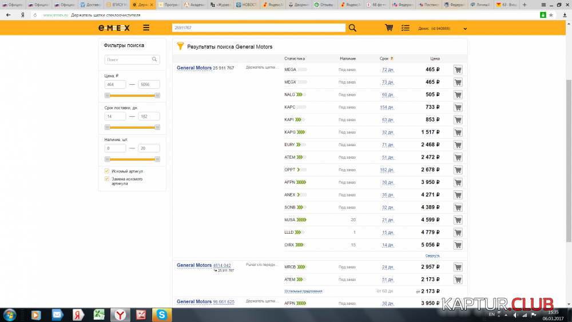Click the minimum availability field 0
The image size is (572, 322).
click(116, 148)
